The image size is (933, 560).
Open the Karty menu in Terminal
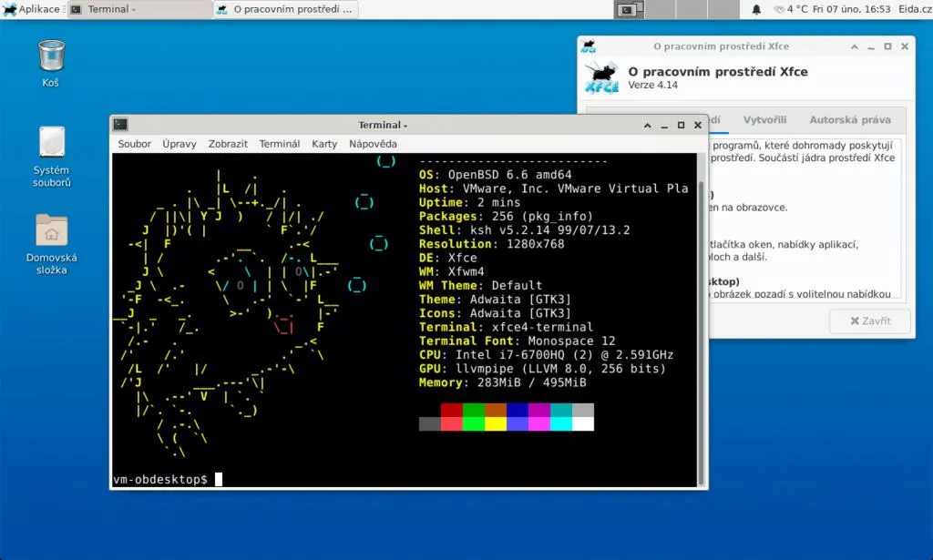[x=324, y=144]
